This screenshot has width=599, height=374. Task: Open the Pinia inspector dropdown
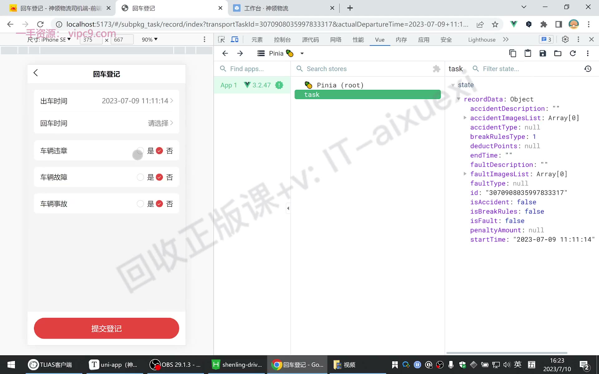click(280, 53)
